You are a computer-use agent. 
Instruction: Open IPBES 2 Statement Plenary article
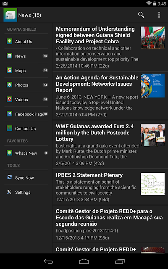[x=110, y=187]
